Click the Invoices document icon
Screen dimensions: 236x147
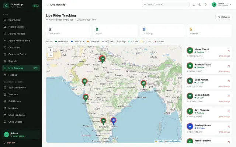[x=5, y=108]
